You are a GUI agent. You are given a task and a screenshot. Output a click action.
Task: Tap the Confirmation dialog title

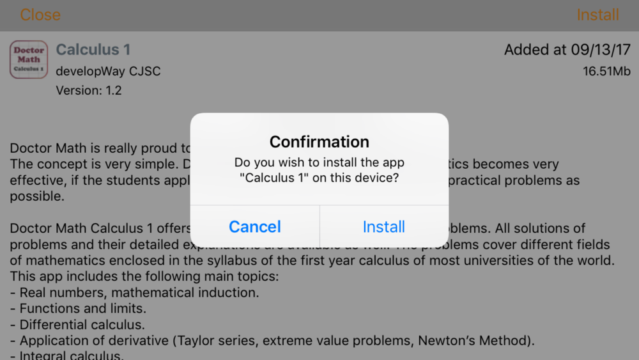319,142
